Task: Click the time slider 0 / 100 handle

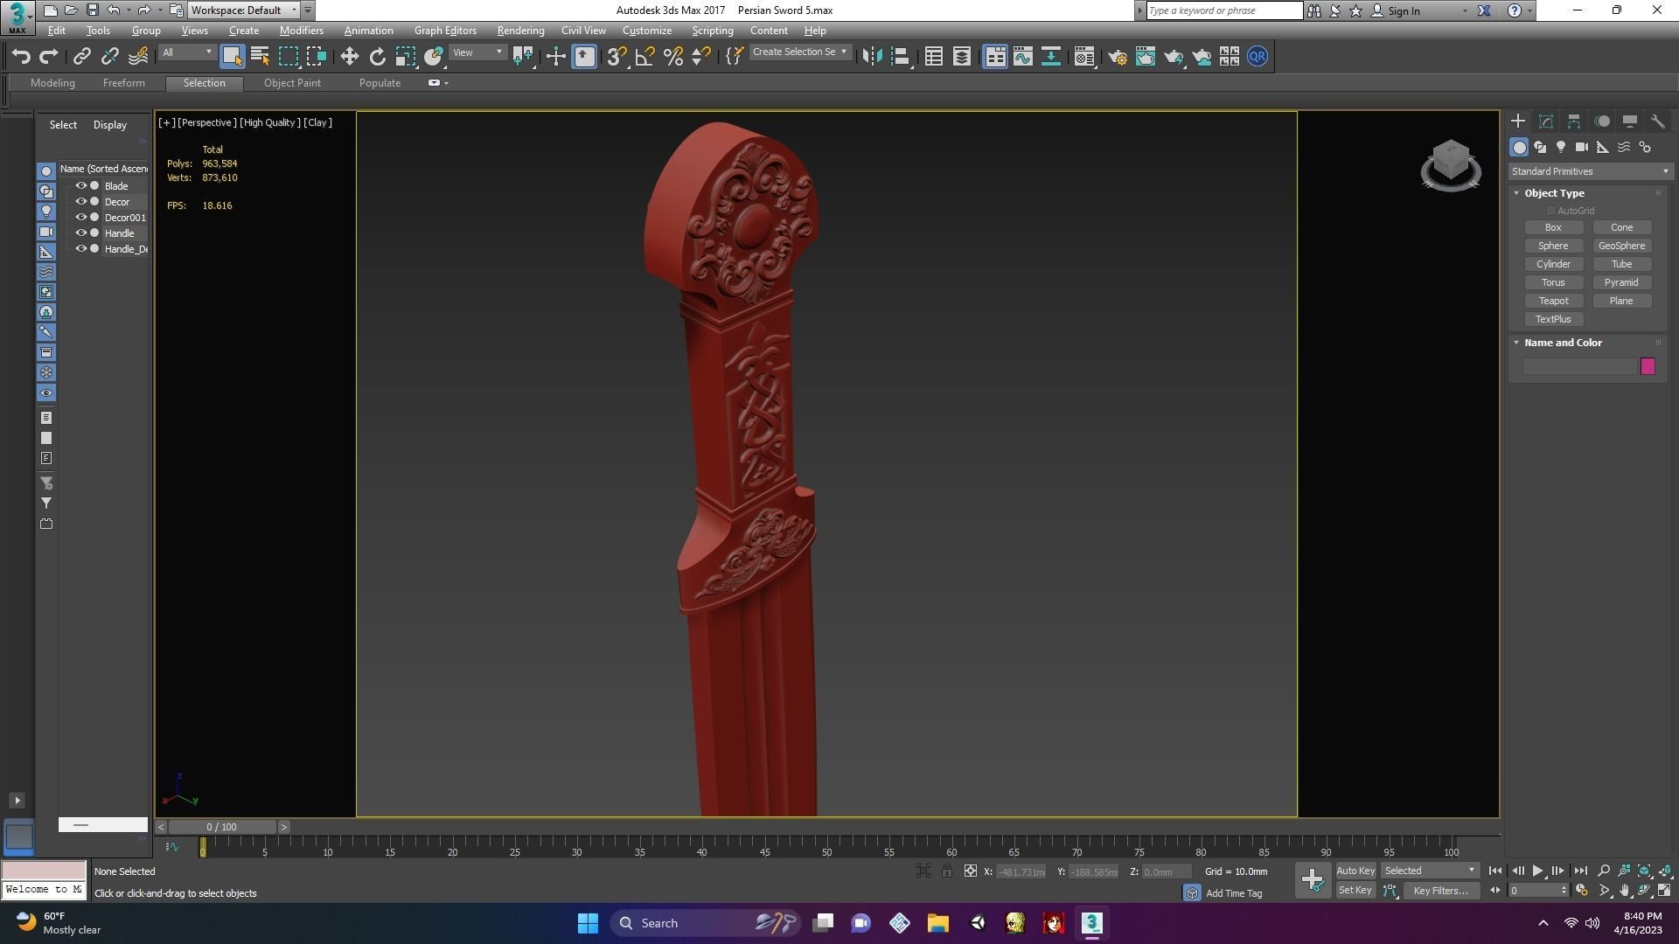Action: [222, 827]
